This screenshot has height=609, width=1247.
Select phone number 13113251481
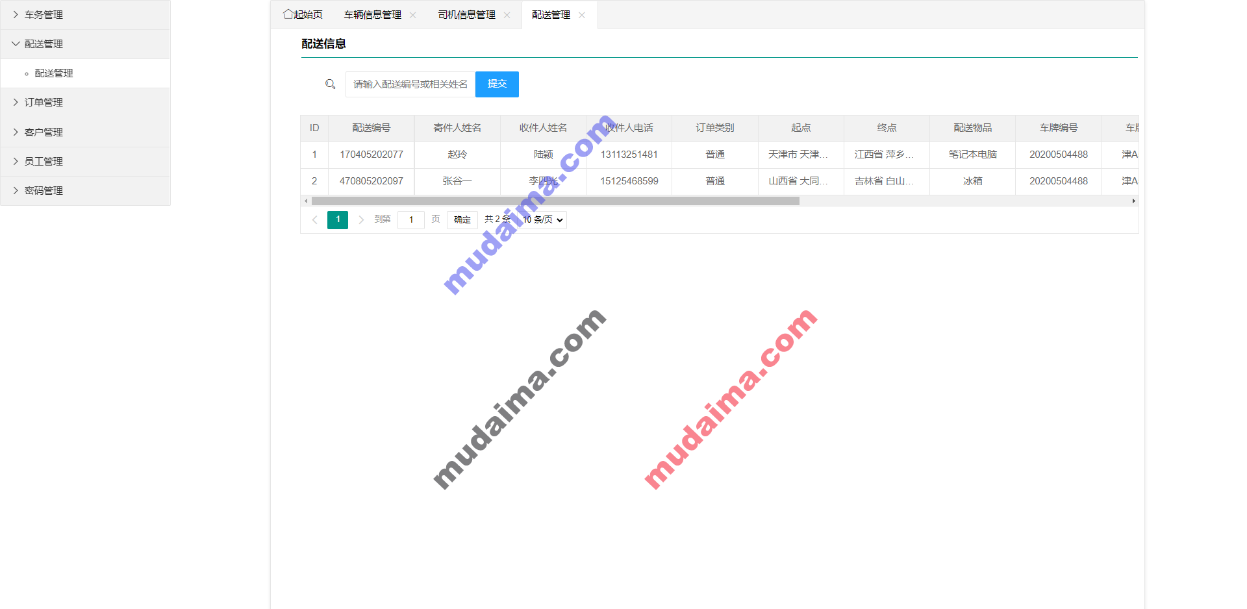click(629, 155)
